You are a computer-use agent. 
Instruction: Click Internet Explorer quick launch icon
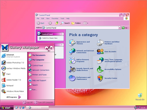23,108
